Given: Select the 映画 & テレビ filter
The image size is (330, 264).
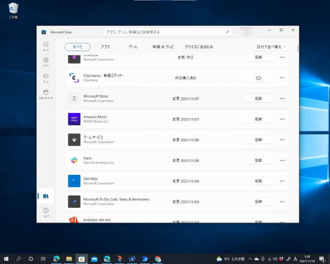Looking at the screenshot, I should (x=163, y=46).
